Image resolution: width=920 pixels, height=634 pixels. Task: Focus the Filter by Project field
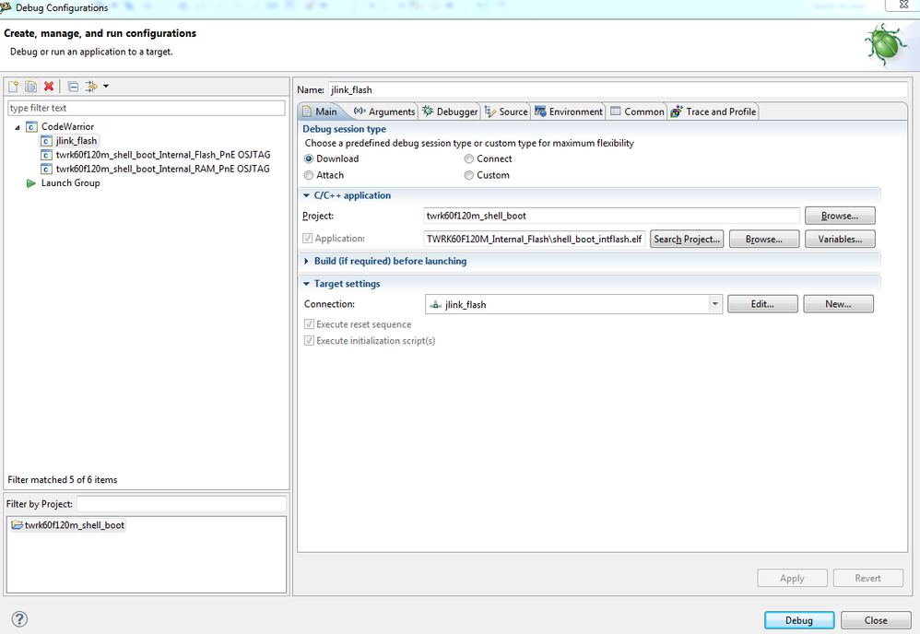coord(182,504)
